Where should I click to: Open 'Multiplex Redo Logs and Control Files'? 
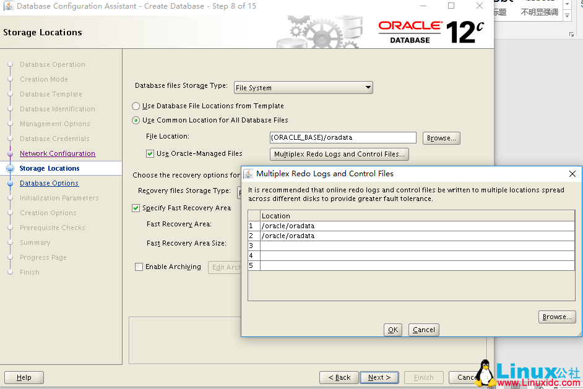(x=339, y=153)
